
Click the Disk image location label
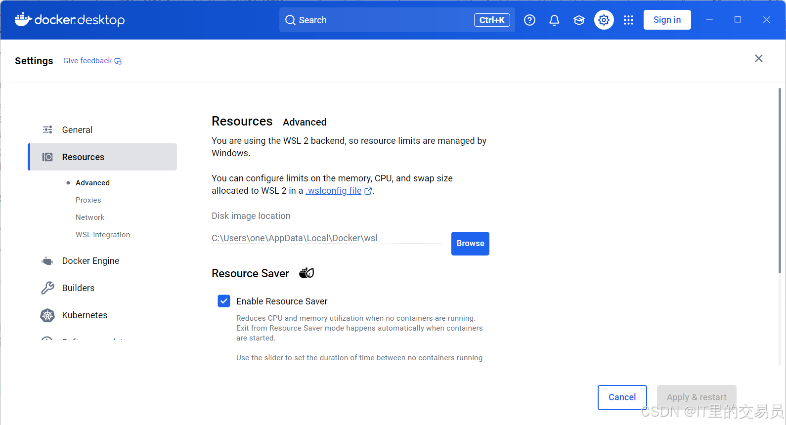pos(251,216)
